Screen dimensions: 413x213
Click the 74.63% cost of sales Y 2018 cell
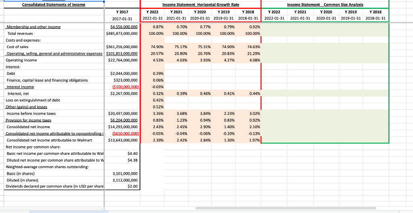pos(249,47)
